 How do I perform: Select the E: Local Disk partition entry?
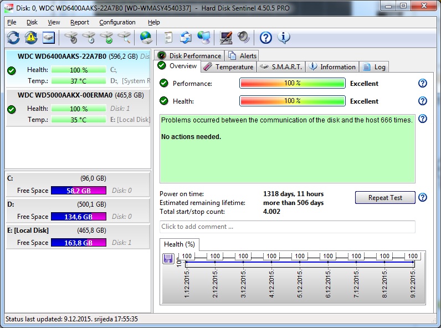tap(78, 230)
